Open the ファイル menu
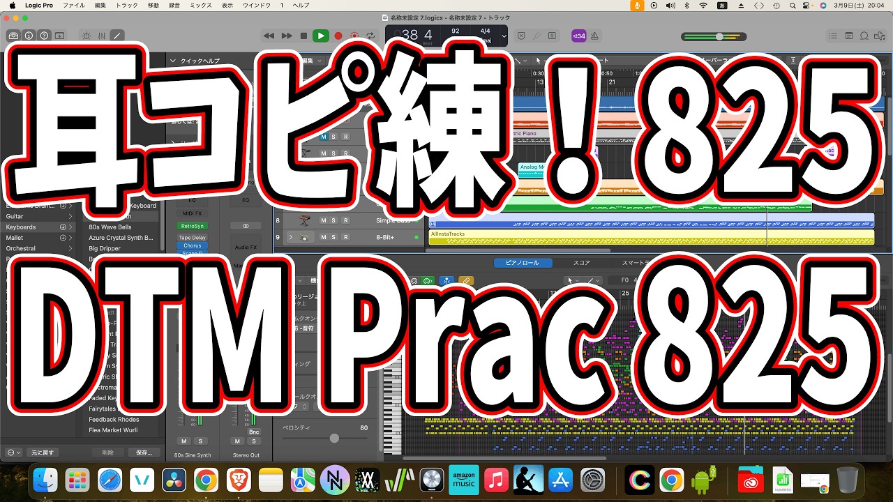 click(x=73, y=5)
